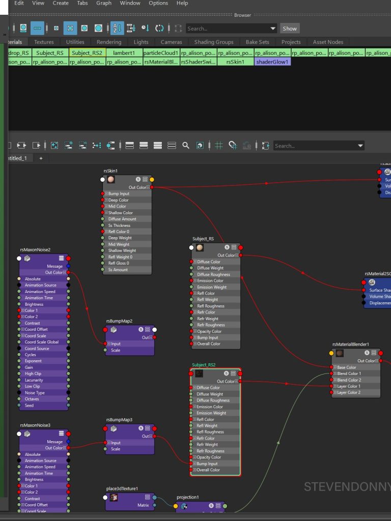Click the Show button
The image size is (391, 521).
coord(290,28)
